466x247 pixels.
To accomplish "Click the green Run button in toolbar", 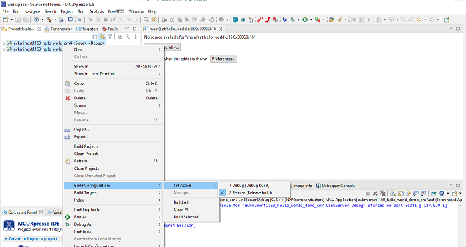I will [305, 20].
